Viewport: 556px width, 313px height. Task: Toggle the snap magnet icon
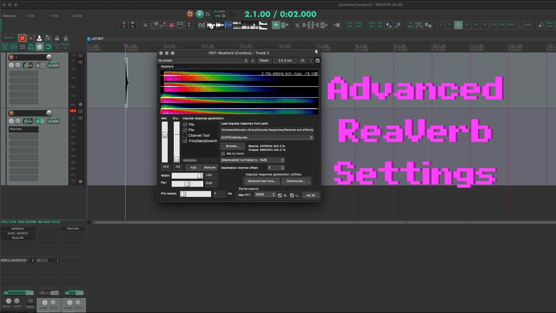pyautogui.click(x=48, y=47)
